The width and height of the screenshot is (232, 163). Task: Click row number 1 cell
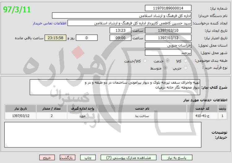[222, 116]
